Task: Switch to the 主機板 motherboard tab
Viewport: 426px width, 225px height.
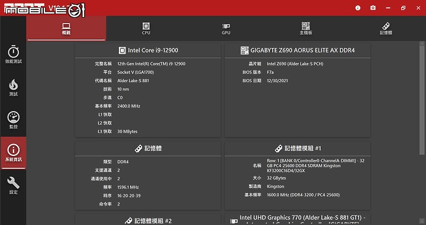Action: tap(306, 28)
